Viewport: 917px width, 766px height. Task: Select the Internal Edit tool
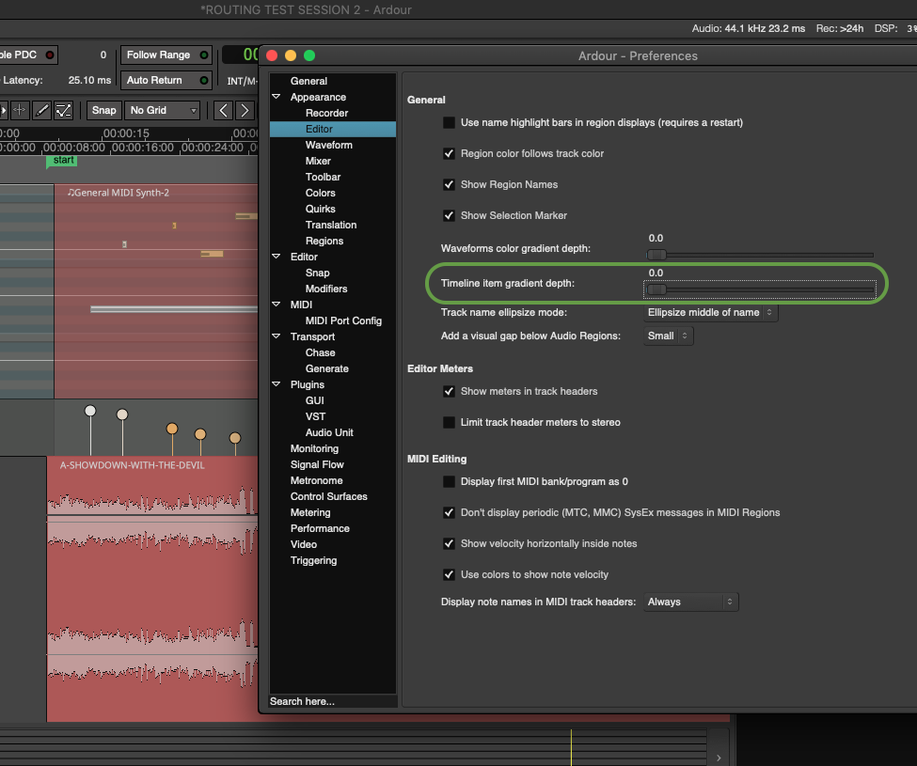(64, 111)
